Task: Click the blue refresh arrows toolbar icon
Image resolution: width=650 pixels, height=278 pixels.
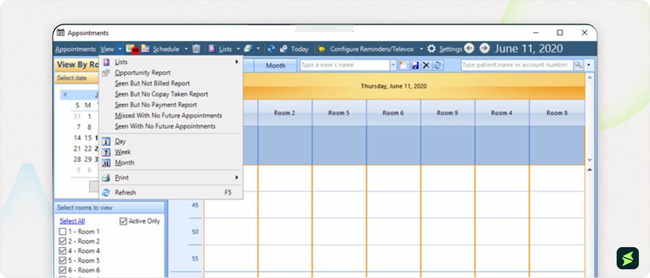Action: click(271, 49)
